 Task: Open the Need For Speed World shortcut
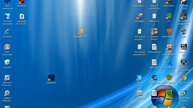184,62
